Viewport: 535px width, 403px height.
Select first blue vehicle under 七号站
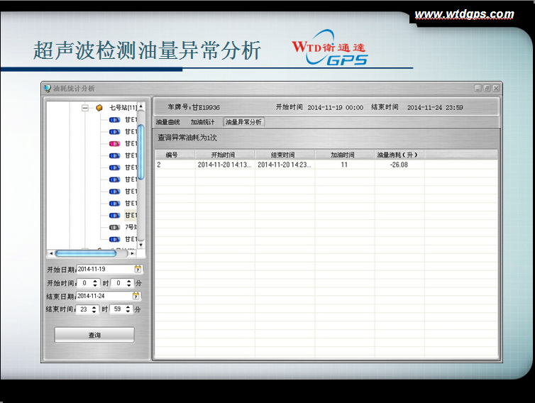(114, 120)
